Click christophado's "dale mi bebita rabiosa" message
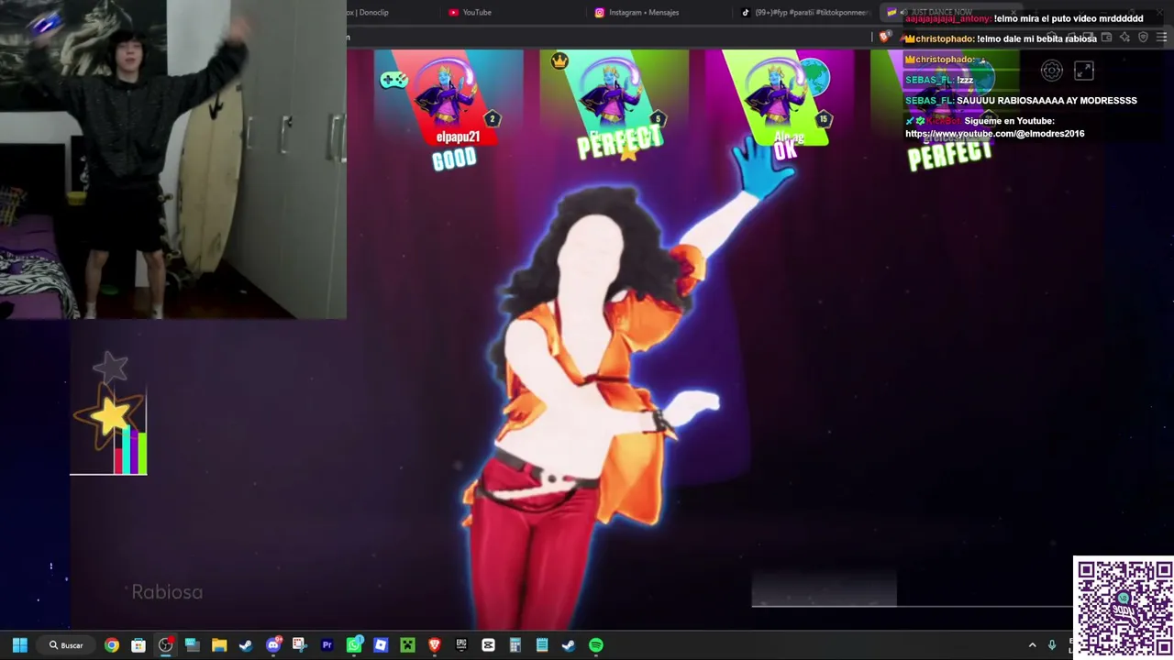Screen dimensions: 1174x660 pos(1000,38)
